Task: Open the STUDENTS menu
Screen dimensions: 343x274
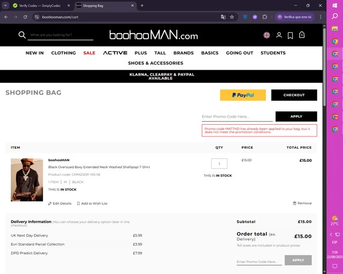Action: pyautogui.click(x=273, y=53)
